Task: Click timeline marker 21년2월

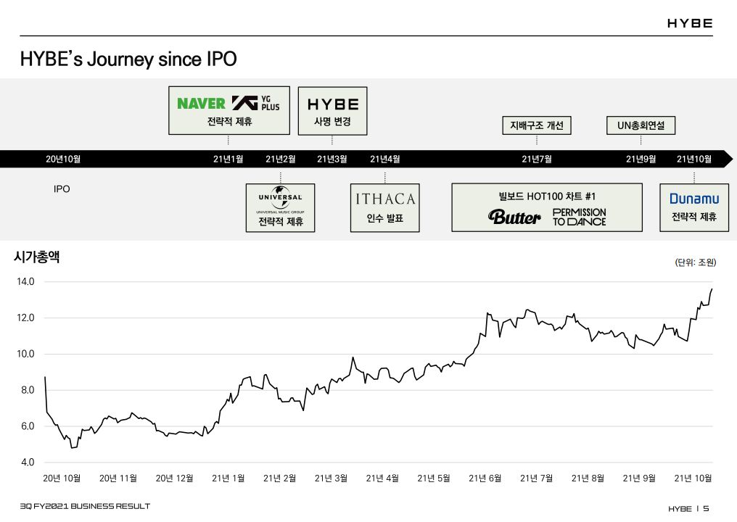Action: tap(281, 159)
